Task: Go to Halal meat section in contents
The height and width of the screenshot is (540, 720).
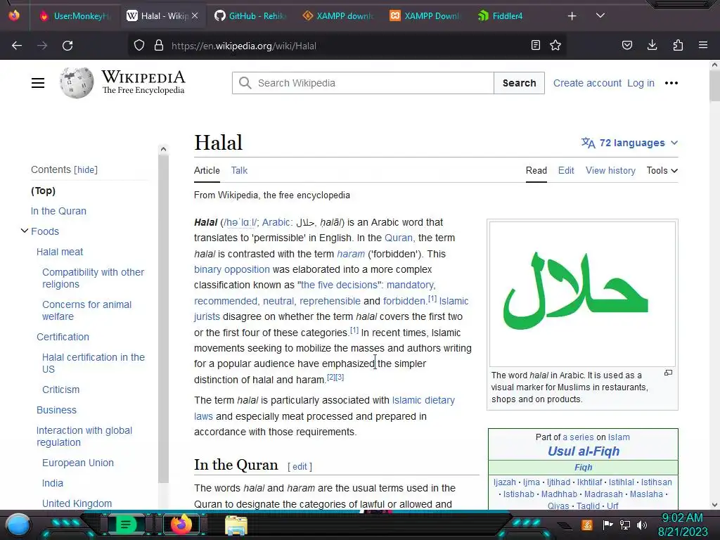Action: (x=60, y=252)
